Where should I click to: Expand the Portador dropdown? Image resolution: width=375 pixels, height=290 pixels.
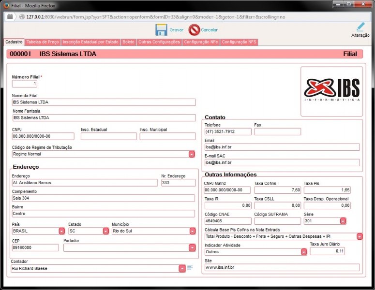[x=192, y=248]
